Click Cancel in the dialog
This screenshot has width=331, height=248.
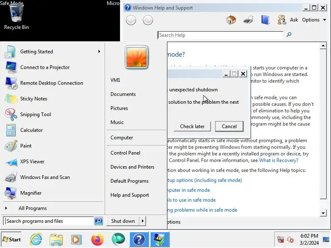pos(229,126)
